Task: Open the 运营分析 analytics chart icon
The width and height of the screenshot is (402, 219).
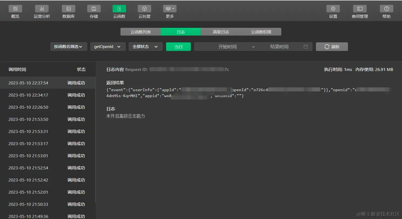Action: (x=42, y=9)
